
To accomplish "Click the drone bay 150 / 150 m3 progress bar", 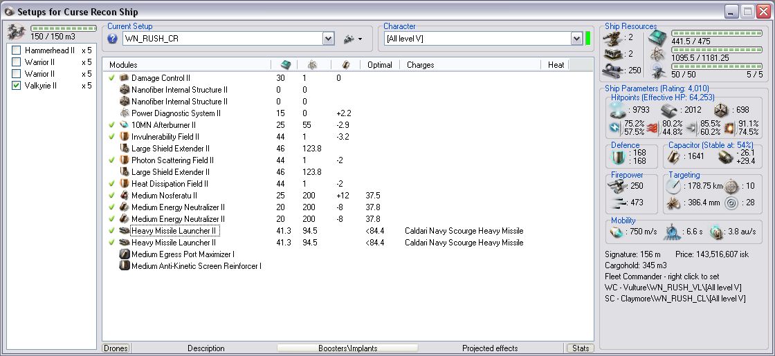I will click(63, 28).
